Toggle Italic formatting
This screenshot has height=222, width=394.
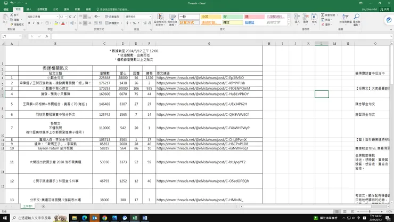(34, 23)
